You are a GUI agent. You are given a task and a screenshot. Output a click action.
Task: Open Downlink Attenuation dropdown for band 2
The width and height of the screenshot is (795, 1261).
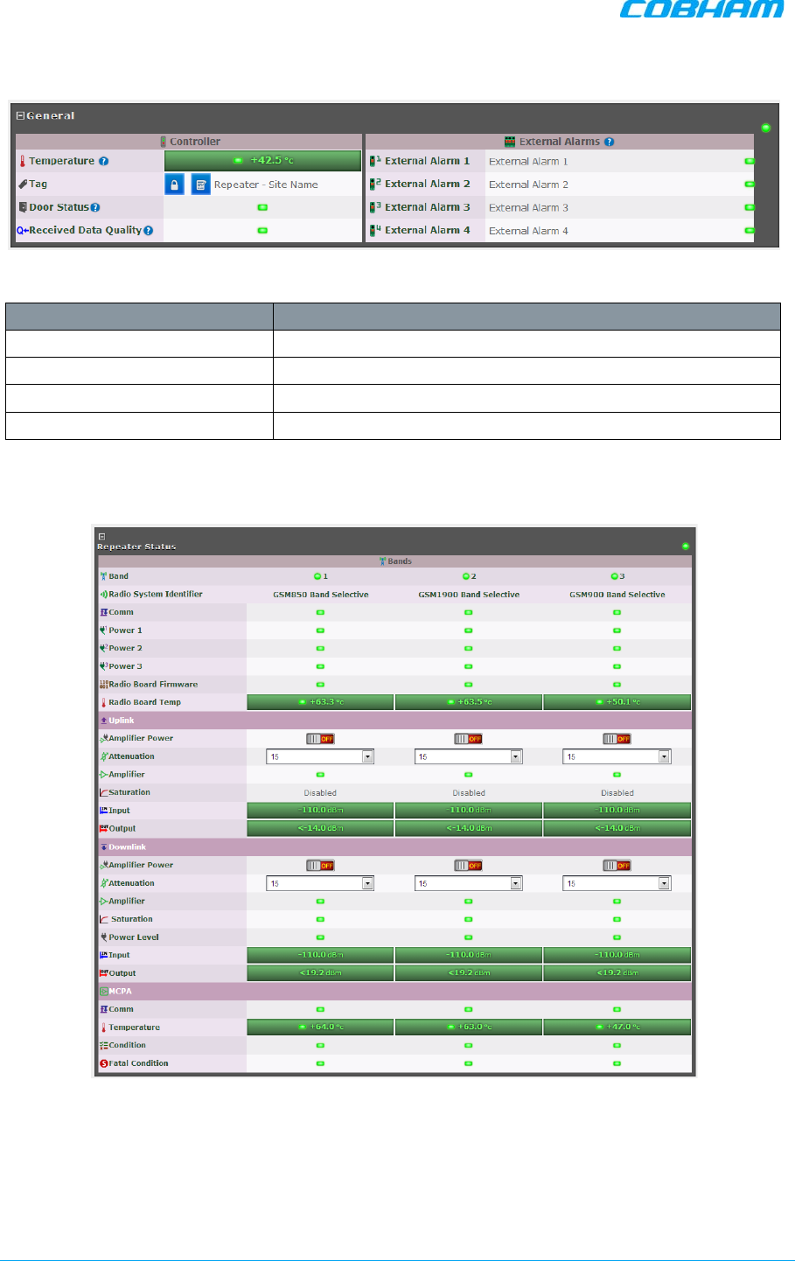(x=469, y=883)
